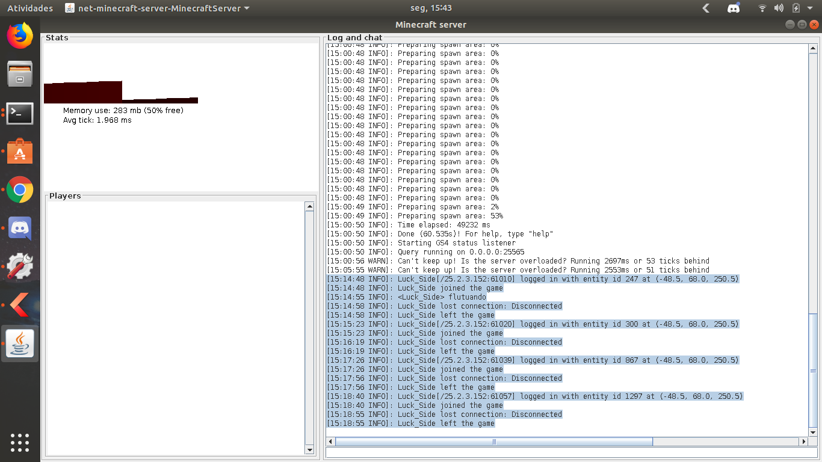Open the Wi-Fi network indicator
Screen dimensions: 822x462
coord(762,8)
